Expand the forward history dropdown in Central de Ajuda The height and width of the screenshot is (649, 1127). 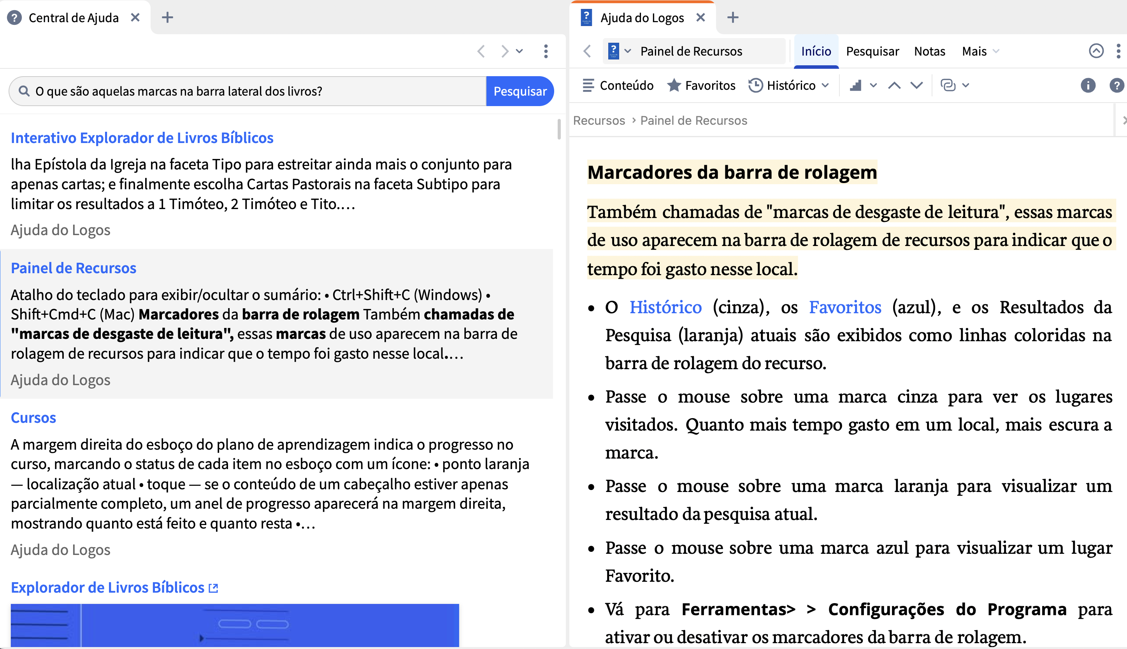click(520, 51)
